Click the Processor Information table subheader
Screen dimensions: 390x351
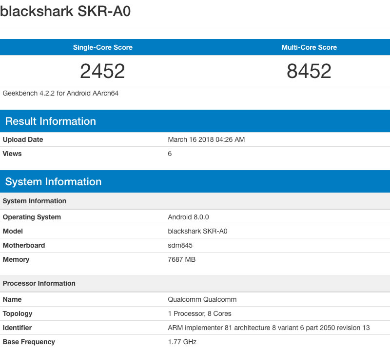coord(39,283)
